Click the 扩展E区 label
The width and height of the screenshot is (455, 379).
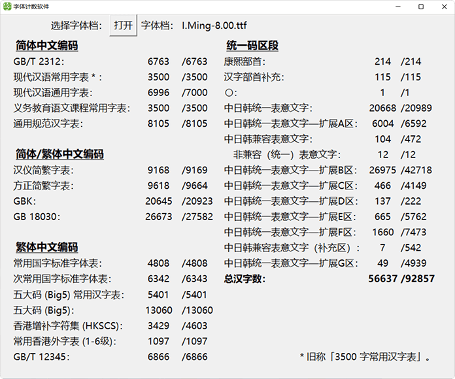pyautogui.click(x=290, y=217)
